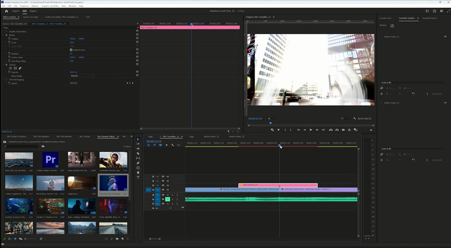Open the Fit zoom level dropdown
The height and width of the screenshot is (248, 451).
pyautogui.click(x=272, y=118)
